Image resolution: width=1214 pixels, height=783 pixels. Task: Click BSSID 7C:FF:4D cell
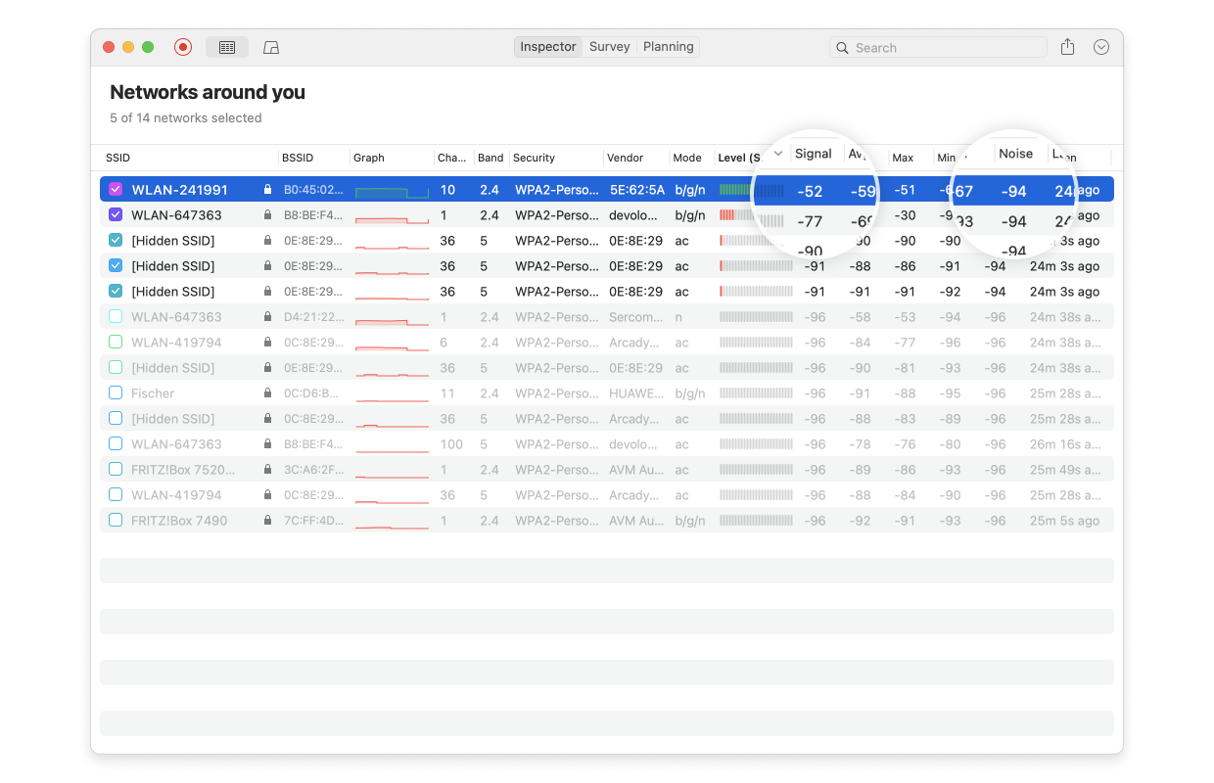[x=314, y=521]
